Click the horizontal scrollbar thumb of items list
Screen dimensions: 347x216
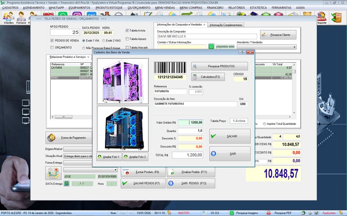63,117
